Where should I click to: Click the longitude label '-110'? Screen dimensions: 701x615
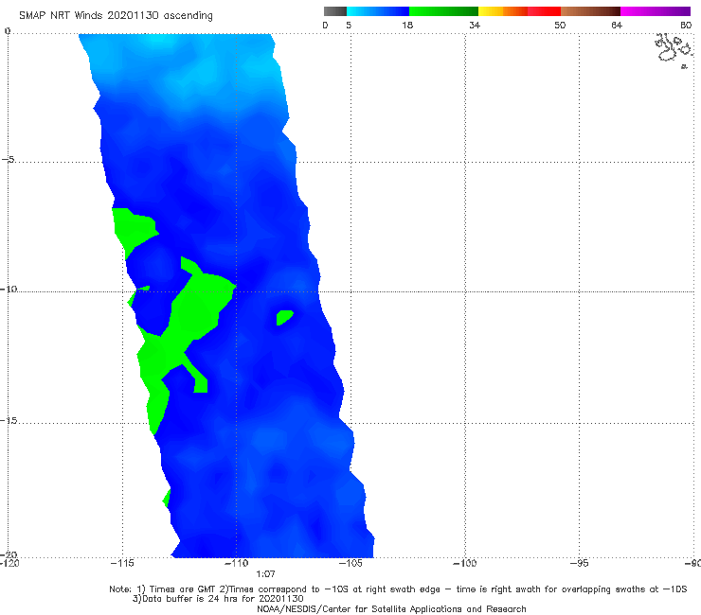236,563
